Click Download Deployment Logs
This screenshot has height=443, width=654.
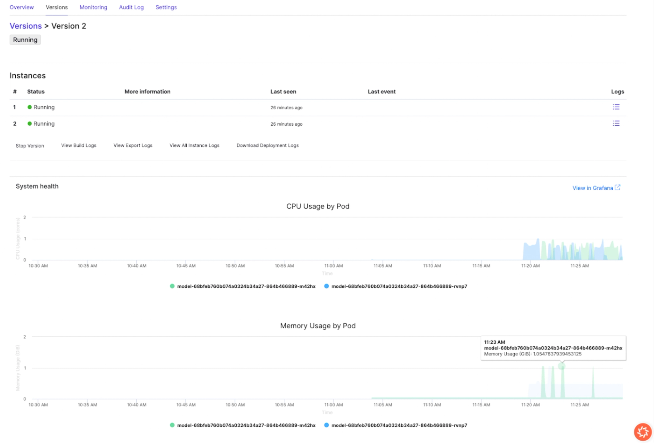267,145
